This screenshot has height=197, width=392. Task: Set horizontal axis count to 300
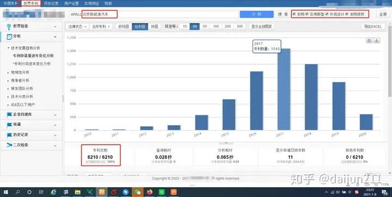pos(240,26)
